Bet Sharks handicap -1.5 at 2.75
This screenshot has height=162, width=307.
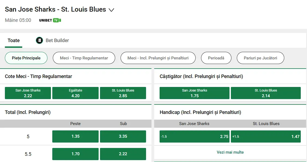click(x=194, y=136)
